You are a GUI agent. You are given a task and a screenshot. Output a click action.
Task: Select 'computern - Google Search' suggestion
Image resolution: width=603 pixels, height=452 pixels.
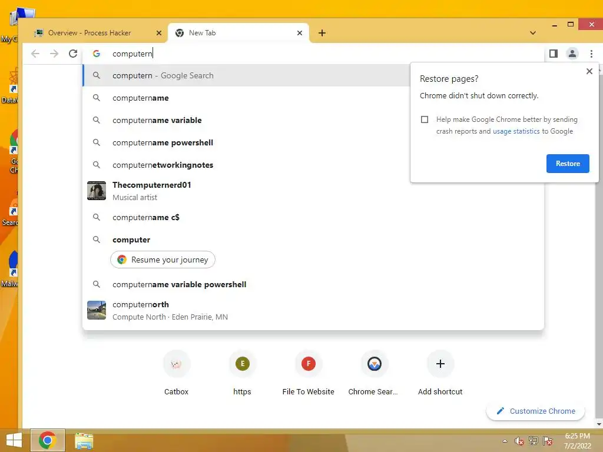pos(246,76)
